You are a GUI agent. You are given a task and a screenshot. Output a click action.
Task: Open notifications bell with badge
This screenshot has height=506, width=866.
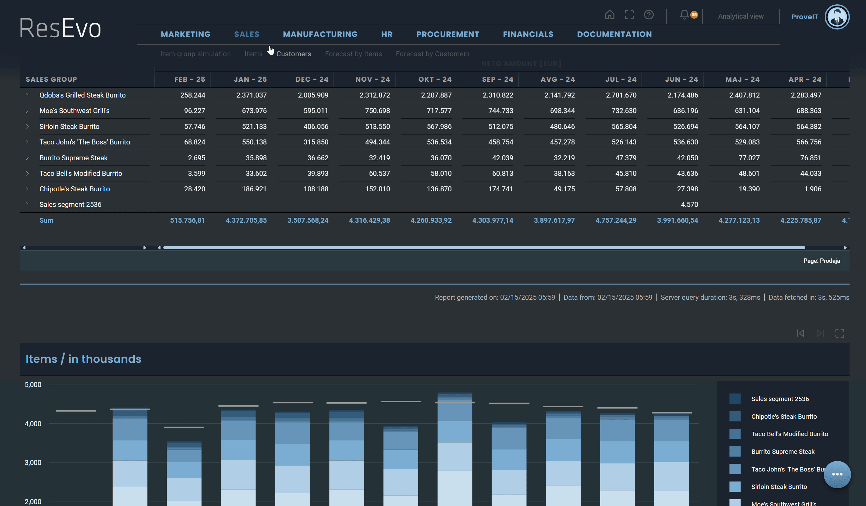685,15
